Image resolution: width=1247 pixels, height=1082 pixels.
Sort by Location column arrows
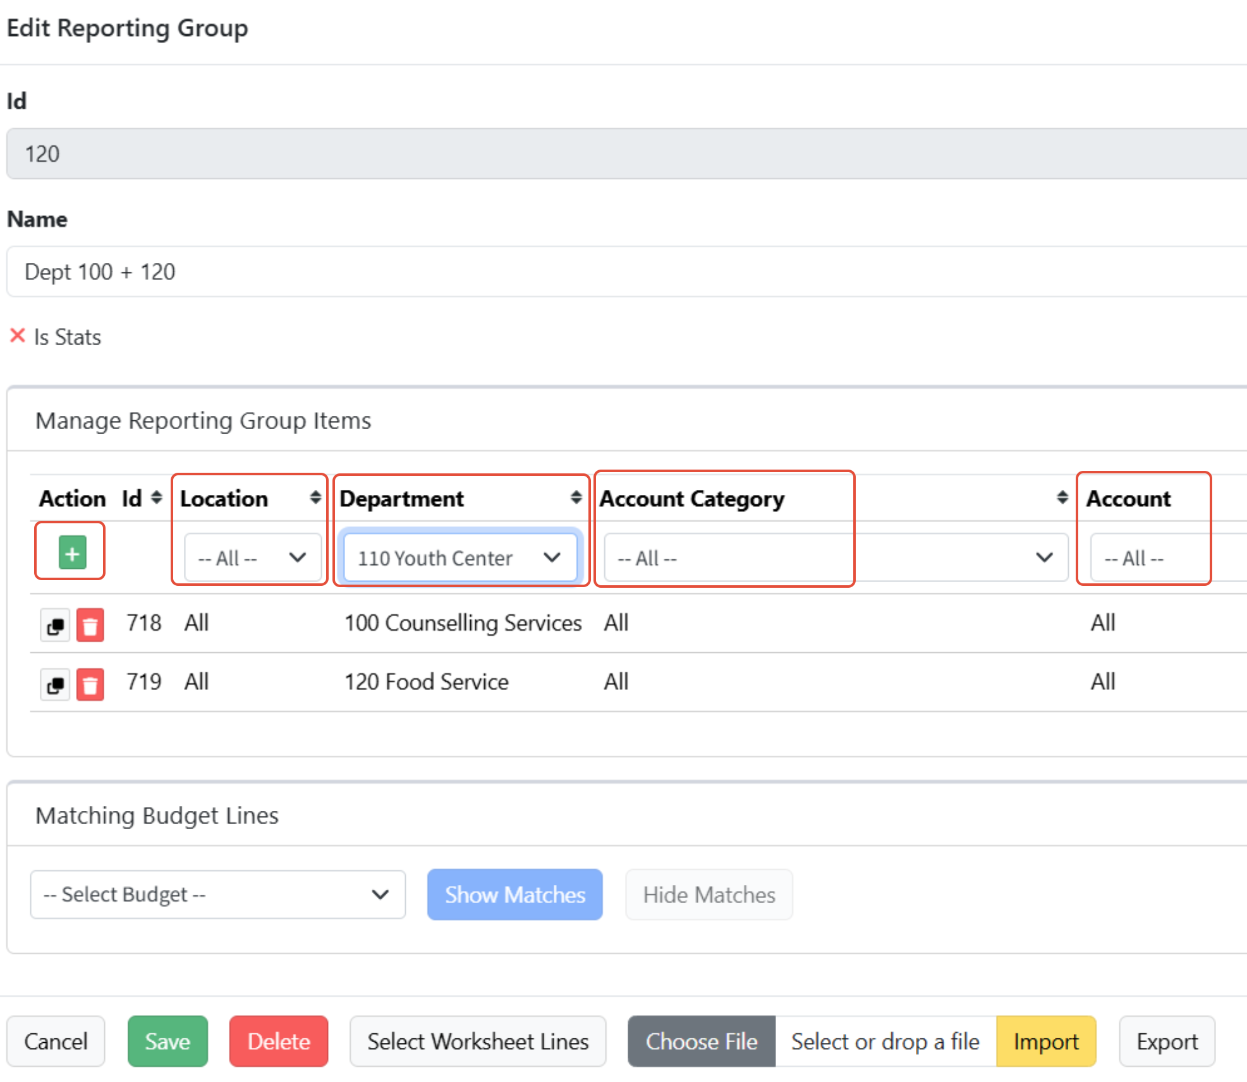(x=315, y=497)
